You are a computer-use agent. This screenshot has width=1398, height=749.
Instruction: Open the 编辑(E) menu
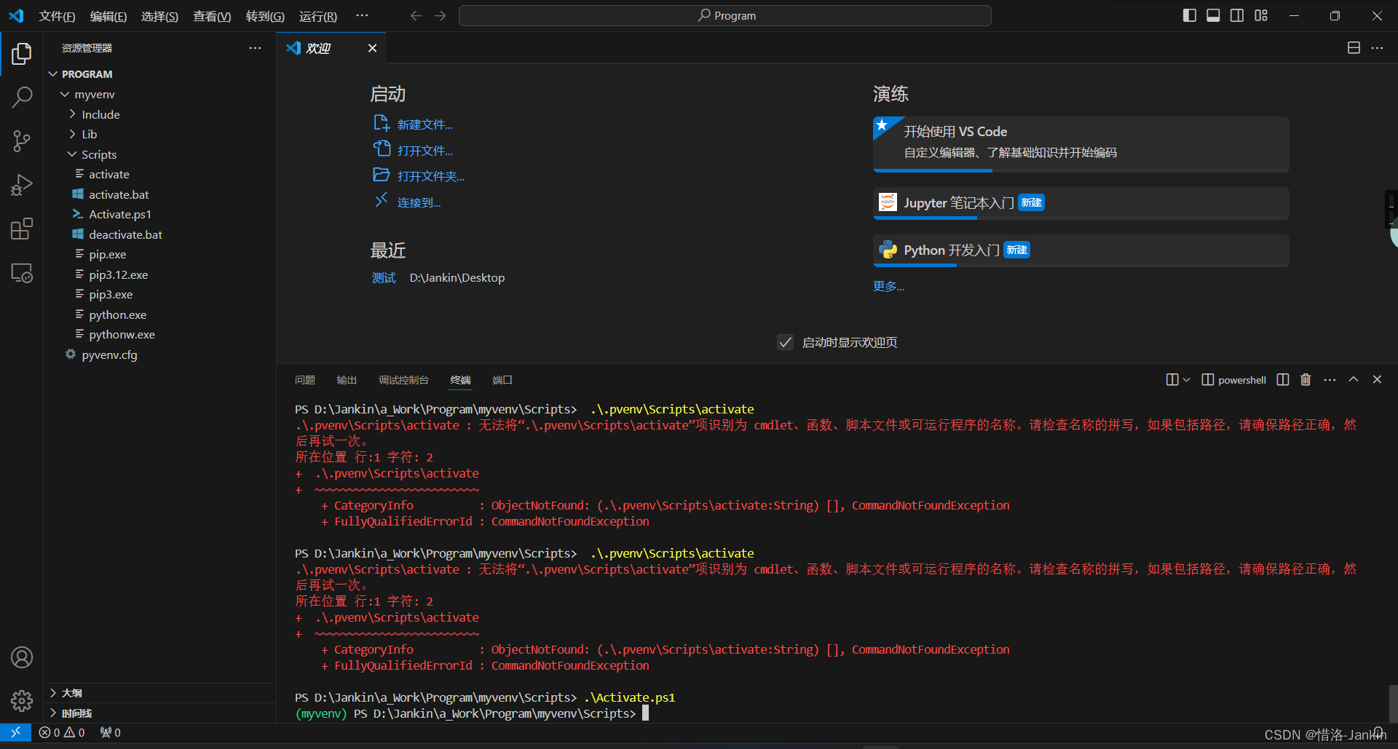point(108,16)
